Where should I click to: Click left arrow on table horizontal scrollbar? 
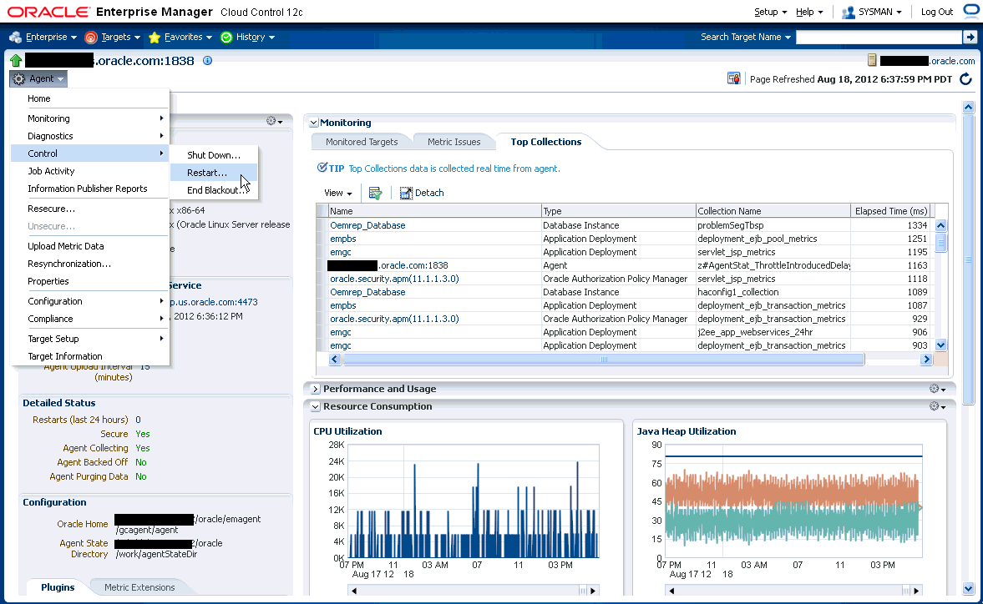tap(335, 360)
